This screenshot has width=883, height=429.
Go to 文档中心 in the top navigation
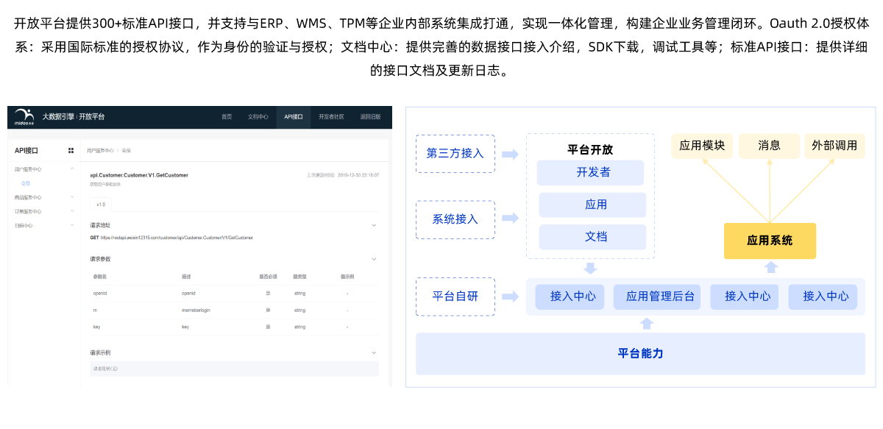coord(258,117)
